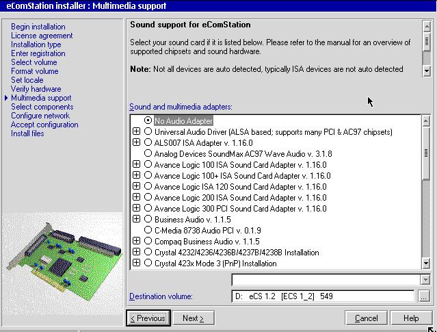Select Avance Logic 200 ISA radio button
Image resolution: width=437 pixels, height=332 pixels.
coord(148,197)
